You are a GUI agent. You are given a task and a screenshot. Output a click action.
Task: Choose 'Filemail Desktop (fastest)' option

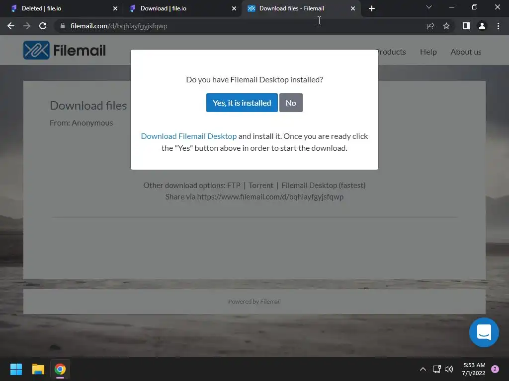tap(324, 186)
